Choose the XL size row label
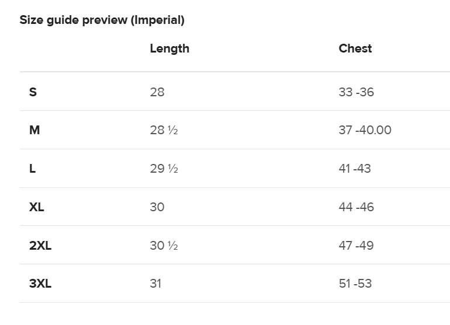450x325 pixels. point(37,207)
